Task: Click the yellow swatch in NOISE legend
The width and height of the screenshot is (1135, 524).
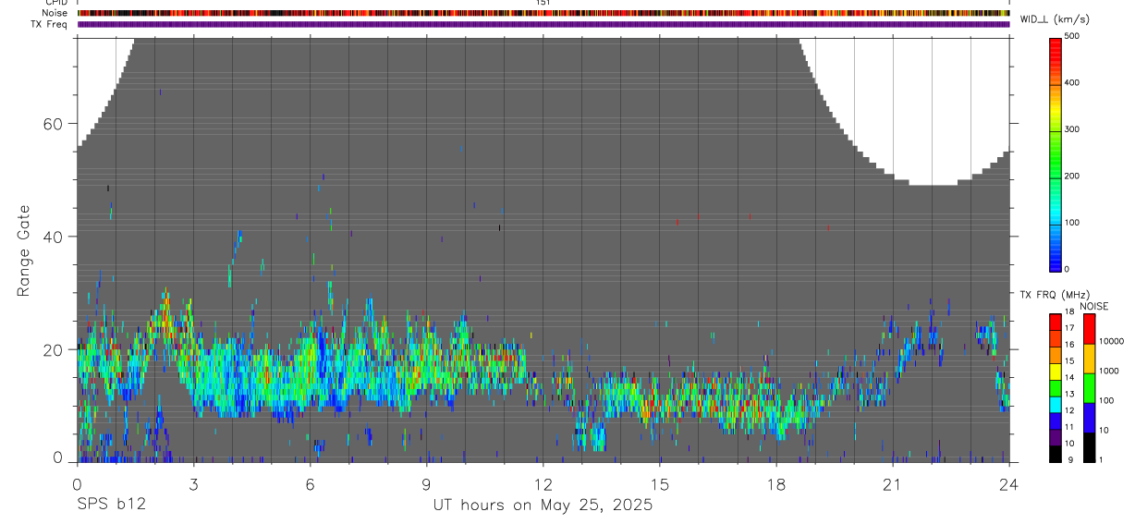Action: pos(1089,359)
